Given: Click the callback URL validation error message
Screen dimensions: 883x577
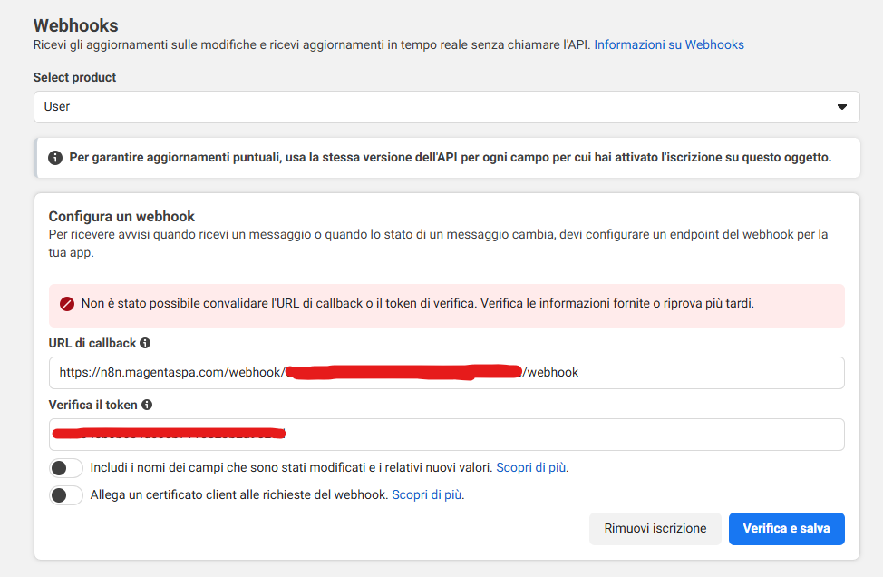Looking at the screenshot, I should click(x=417, y=304).
